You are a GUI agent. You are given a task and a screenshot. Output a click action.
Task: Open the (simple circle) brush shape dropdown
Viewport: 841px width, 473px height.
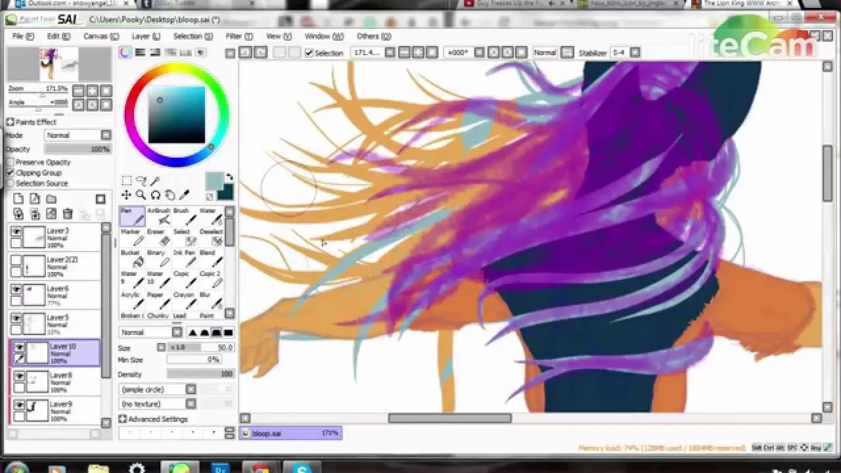158,390
